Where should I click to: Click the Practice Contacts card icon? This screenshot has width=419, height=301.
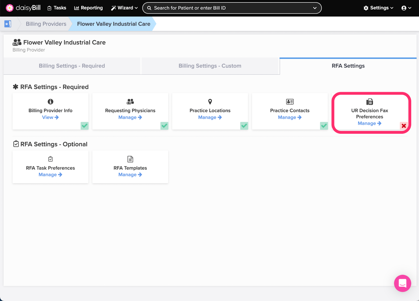click(x=290, y=102)
